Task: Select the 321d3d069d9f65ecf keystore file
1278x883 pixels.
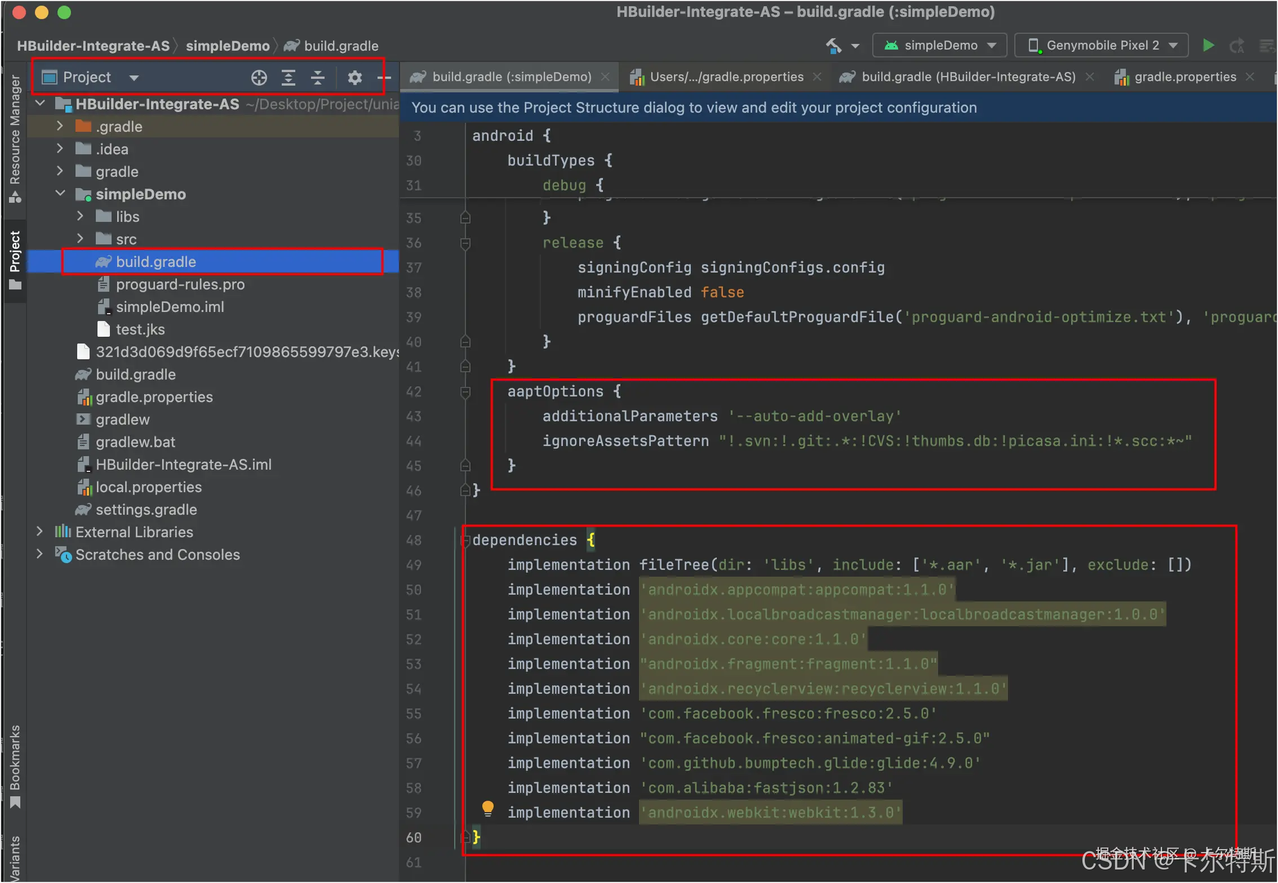Action: click(213, 352)
